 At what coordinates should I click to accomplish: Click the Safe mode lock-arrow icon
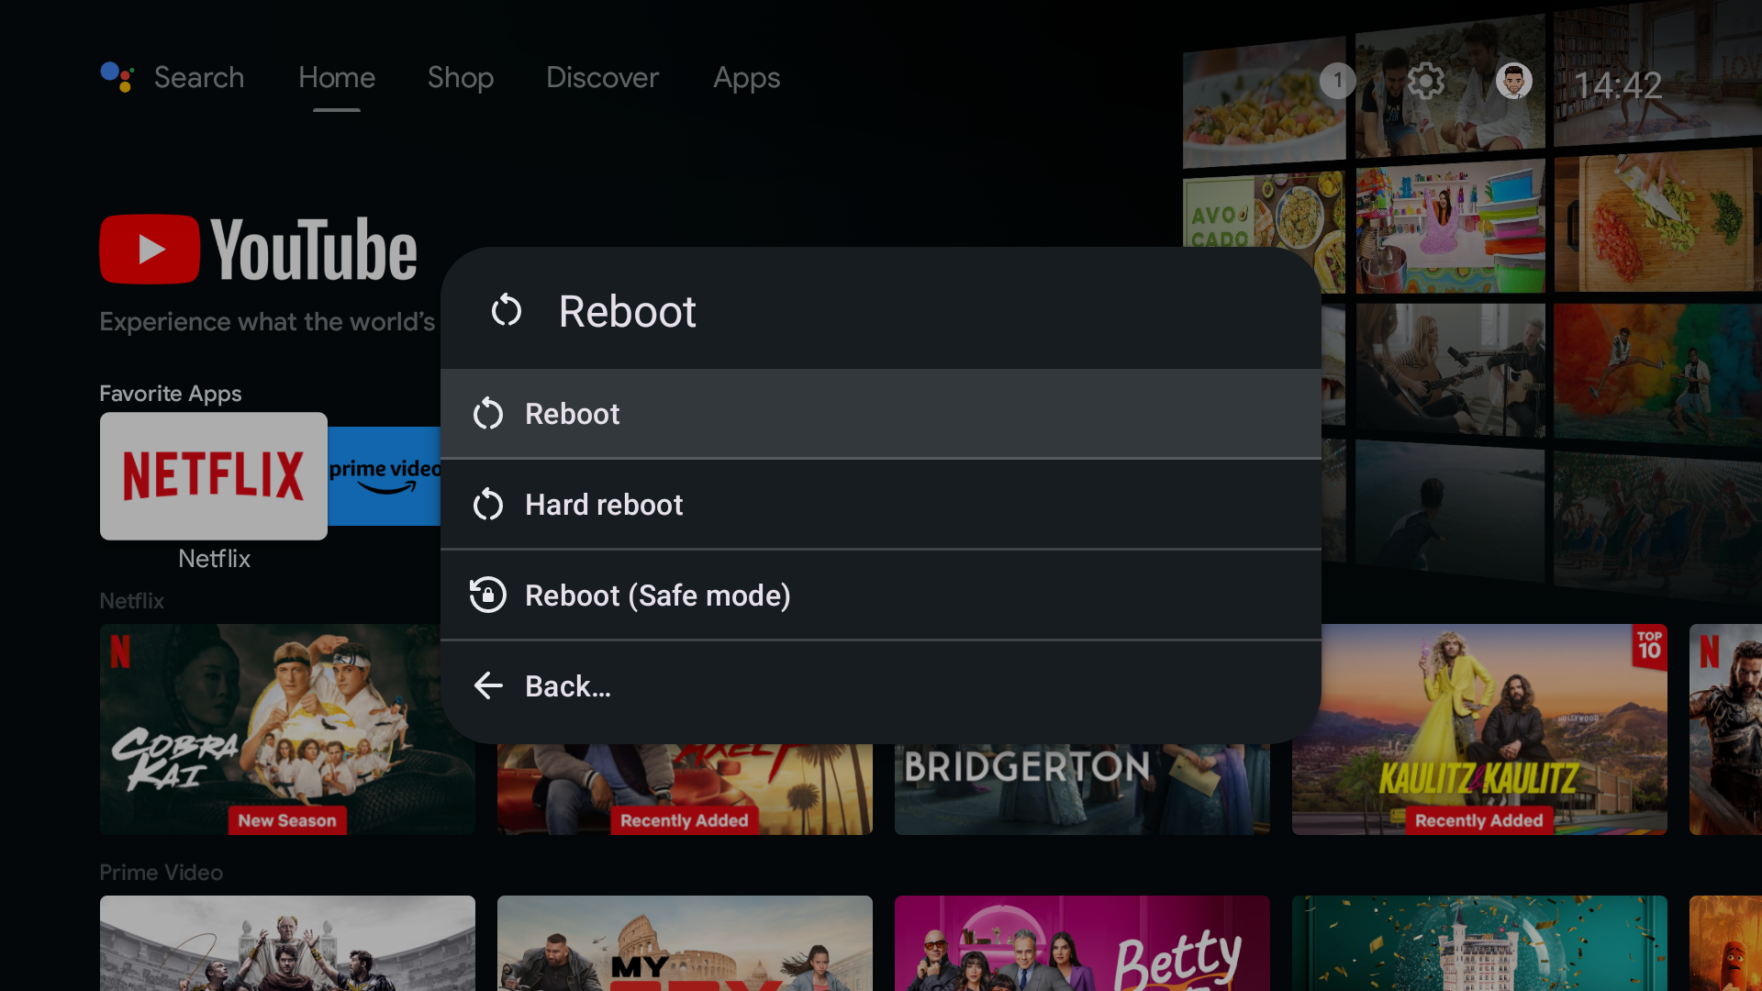(488, 595)
